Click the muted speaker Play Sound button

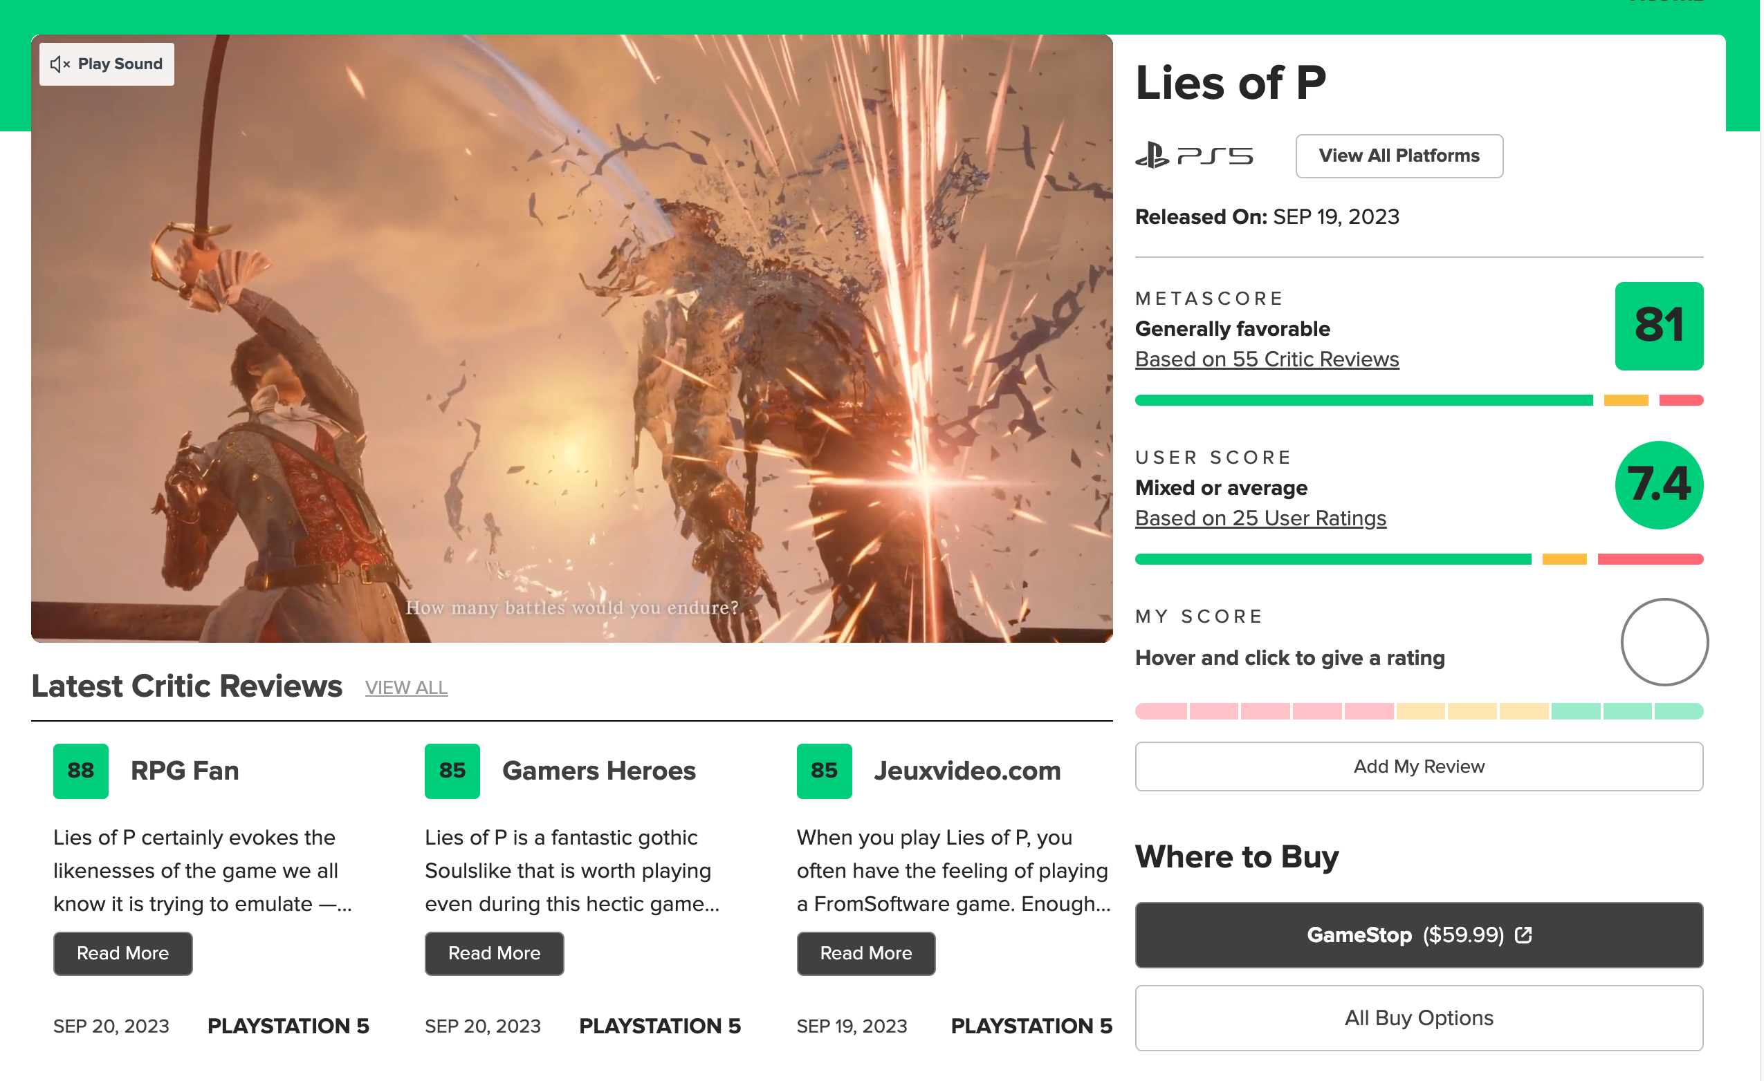click(106, 64)
